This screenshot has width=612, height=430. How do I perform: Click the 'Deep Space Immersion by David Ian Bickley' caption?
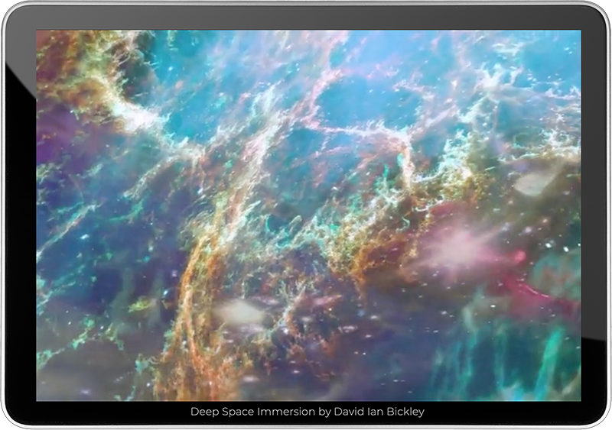308,412
